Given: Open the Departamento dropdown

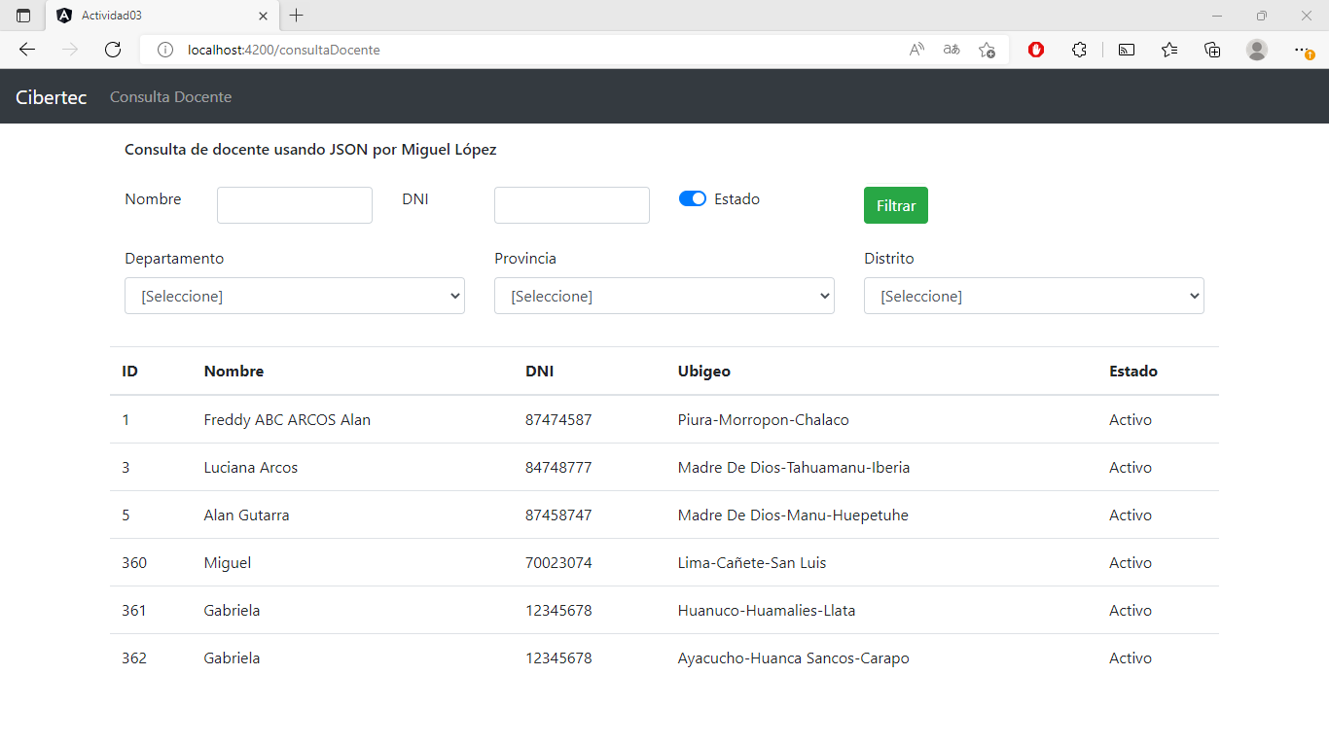Looking at the screenshot, I should (x=294, y=296).
